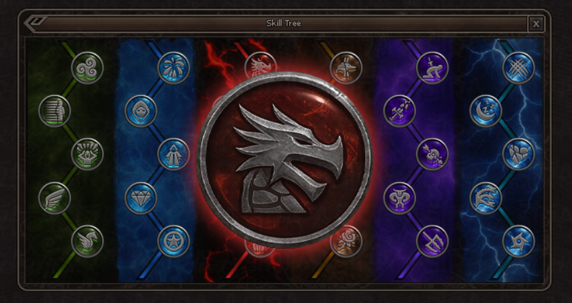The image size is (572, 303).
Task: Select the sleeping moon skill icon
Action: pyautogui.click(x=486, y=111)
